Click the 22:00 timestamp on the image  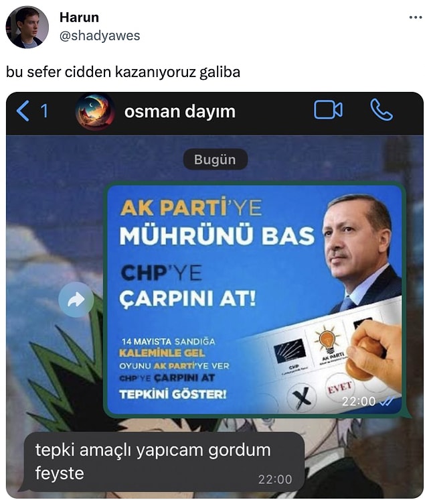tap(359, 401)
